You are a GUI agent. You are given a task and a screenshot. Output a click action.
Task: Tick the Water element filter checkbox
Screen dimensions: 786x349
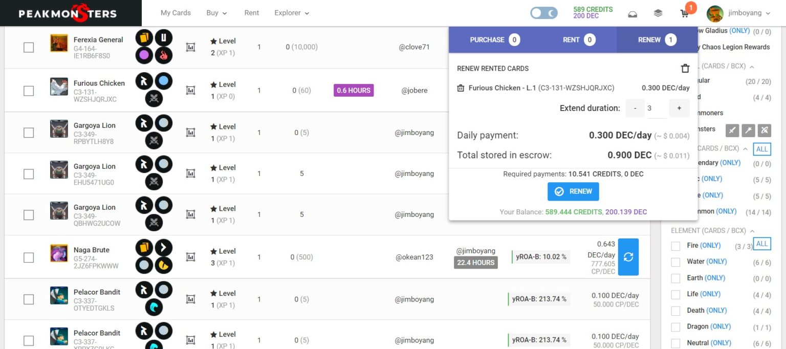[675, 262]
